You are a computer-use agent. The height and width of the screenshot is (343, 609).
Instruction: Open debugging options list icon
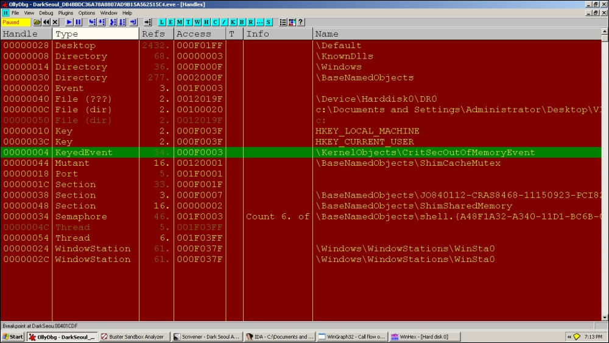[283, 22]
